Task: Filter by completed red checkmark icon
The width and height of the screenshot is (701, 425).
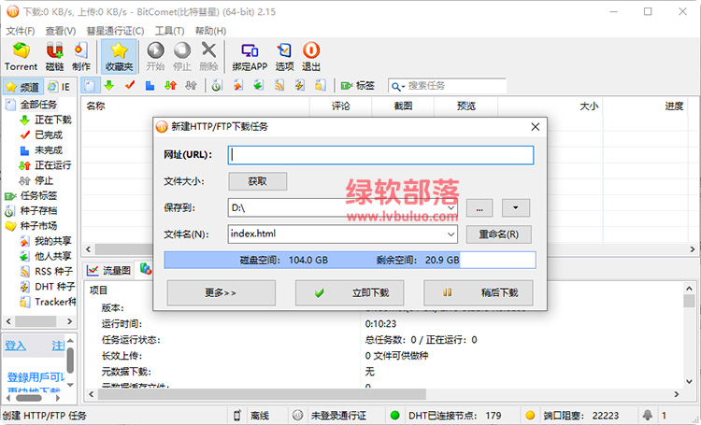Action: [x=130, y=85]
